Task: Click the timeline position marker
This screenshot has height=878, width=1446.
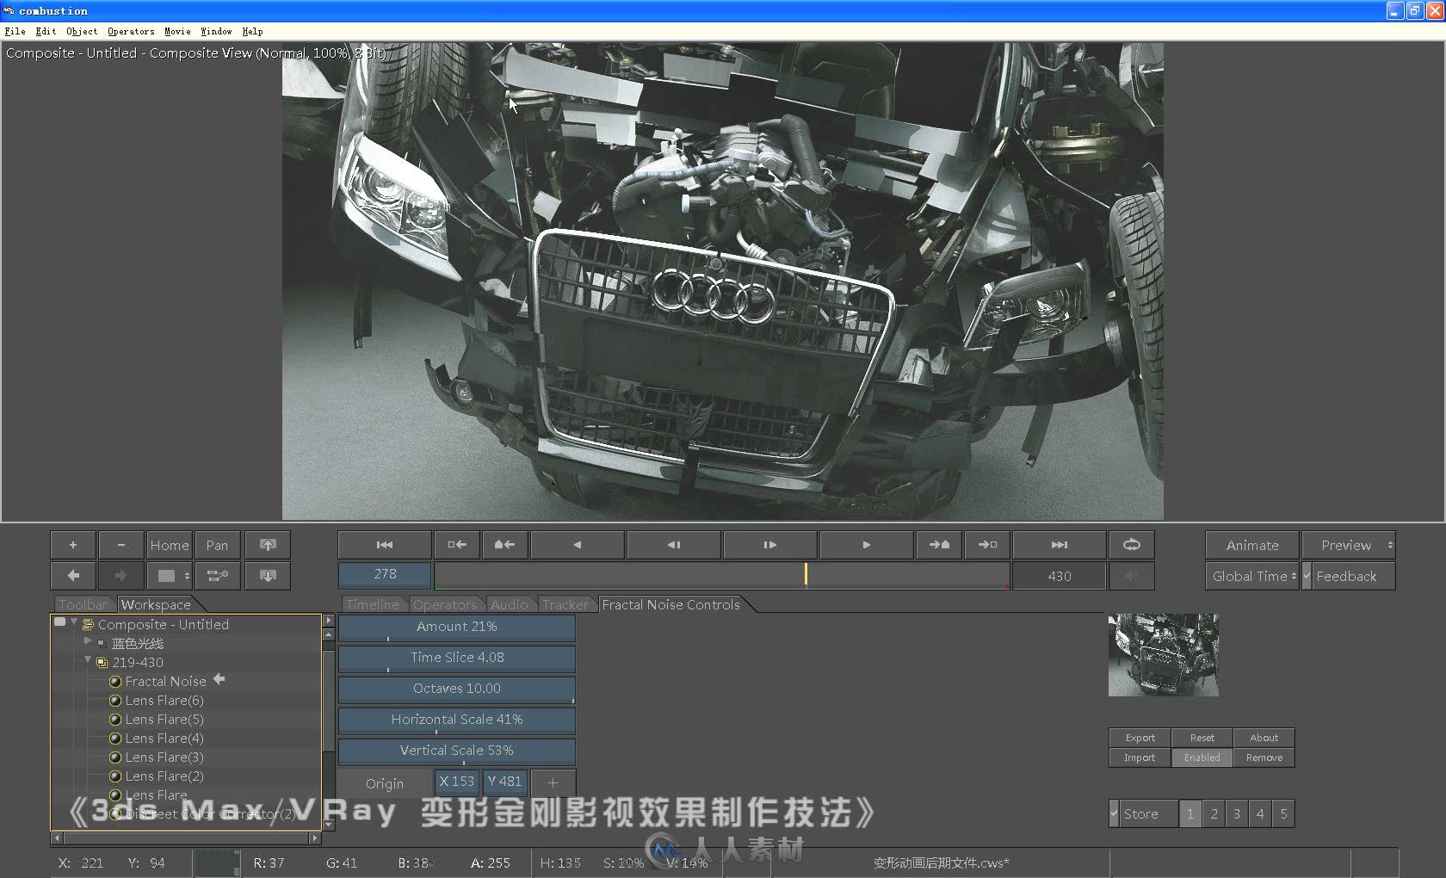Action: 806,574
